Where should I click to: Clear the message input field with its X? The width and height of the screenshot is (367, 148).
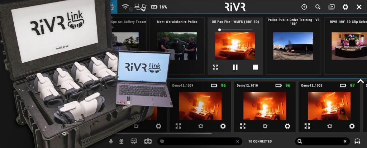(x=237, y=141)
